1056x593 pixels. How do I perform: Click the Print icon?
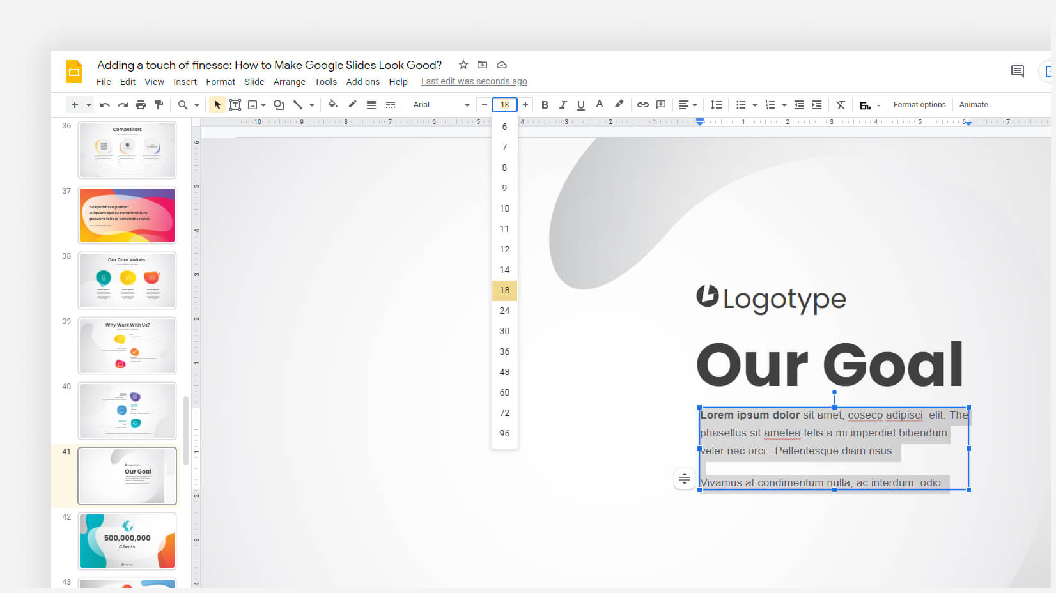(141, 104)
